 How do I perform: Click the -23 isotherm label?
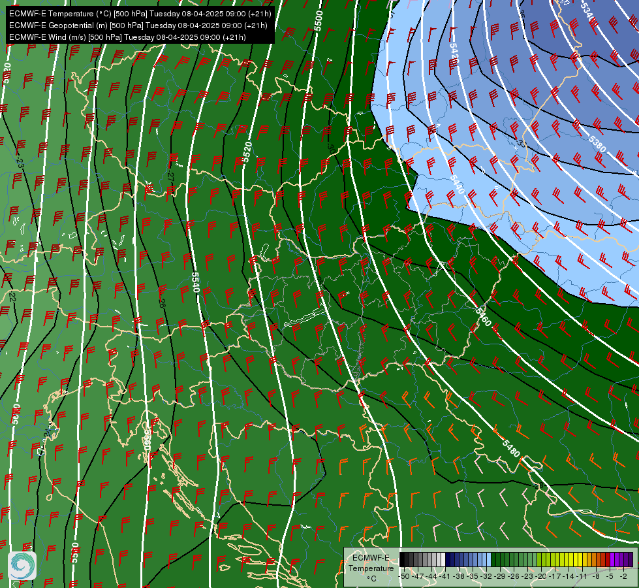20,163
